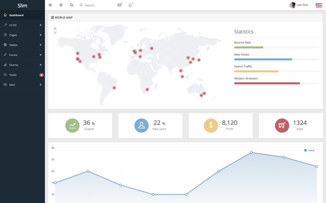
Task: Zoom out the map with minus button
Action: click(55, 32)
